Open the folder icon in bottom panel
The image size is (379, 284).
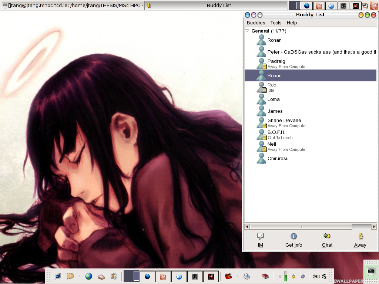pyautogui.click(x=70, y=276)
